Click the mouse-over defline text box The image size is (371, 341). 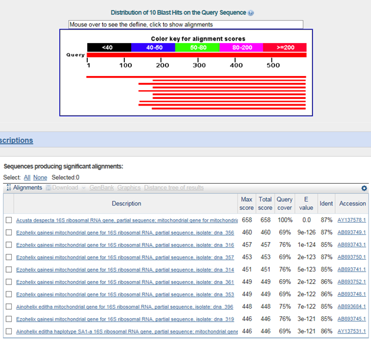[185, 24]
